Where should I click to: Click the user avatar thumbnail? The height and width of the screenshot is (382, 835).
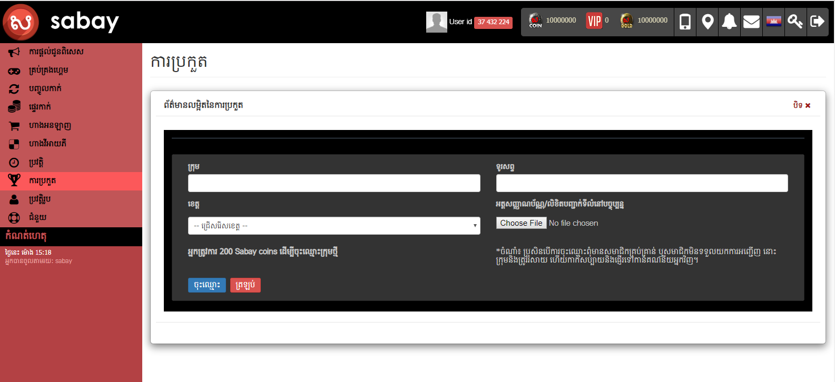point(436,22)
